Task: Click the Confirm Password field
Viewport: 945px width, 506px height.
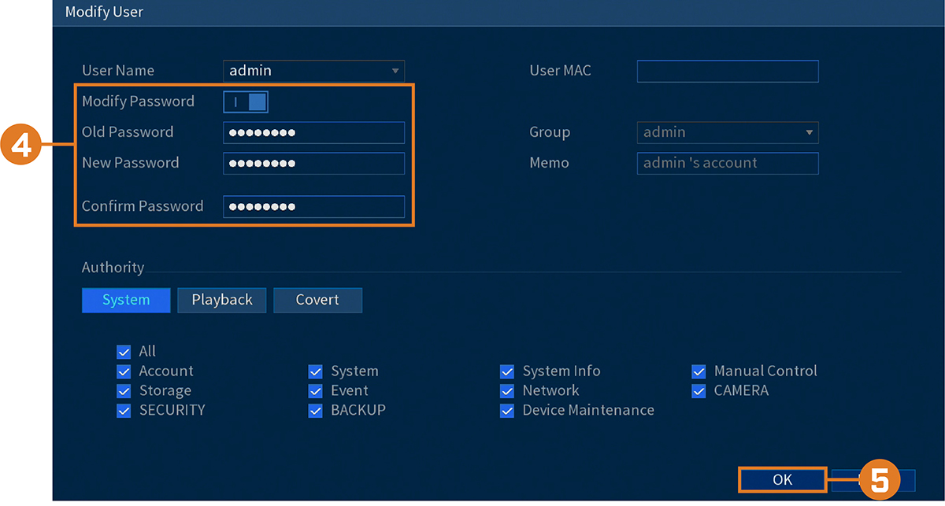Action: pyautogui.click(x=313, y=206)
